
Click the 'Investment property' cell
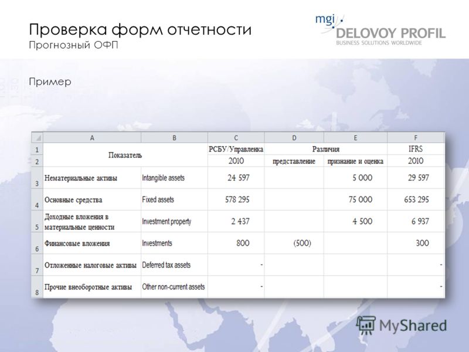click(x=174, y=222)
